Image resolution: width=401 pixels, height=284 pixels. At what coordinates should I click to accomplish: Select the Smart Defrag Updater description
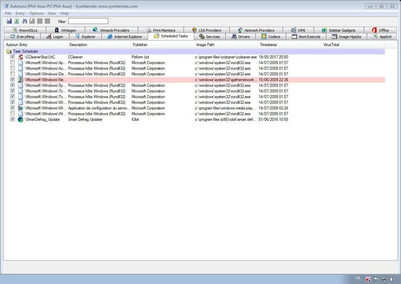coord(85,119)
